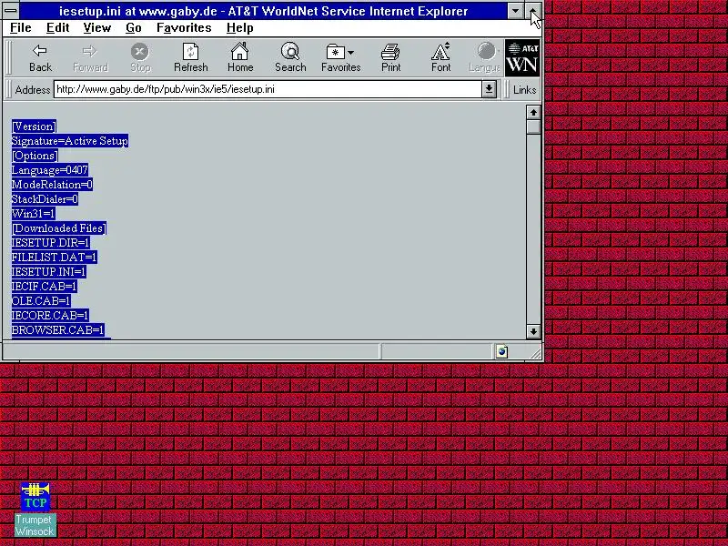The height and width of the screenshot is (546, 728).
Task: Click the status bar internet zone icon
Action: click(502, 351)
